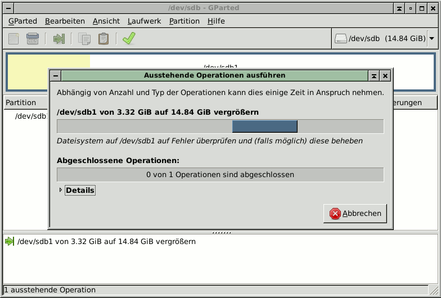
Task: Click the window menu icon on the dialog title bar
Action: coord(56,75)
